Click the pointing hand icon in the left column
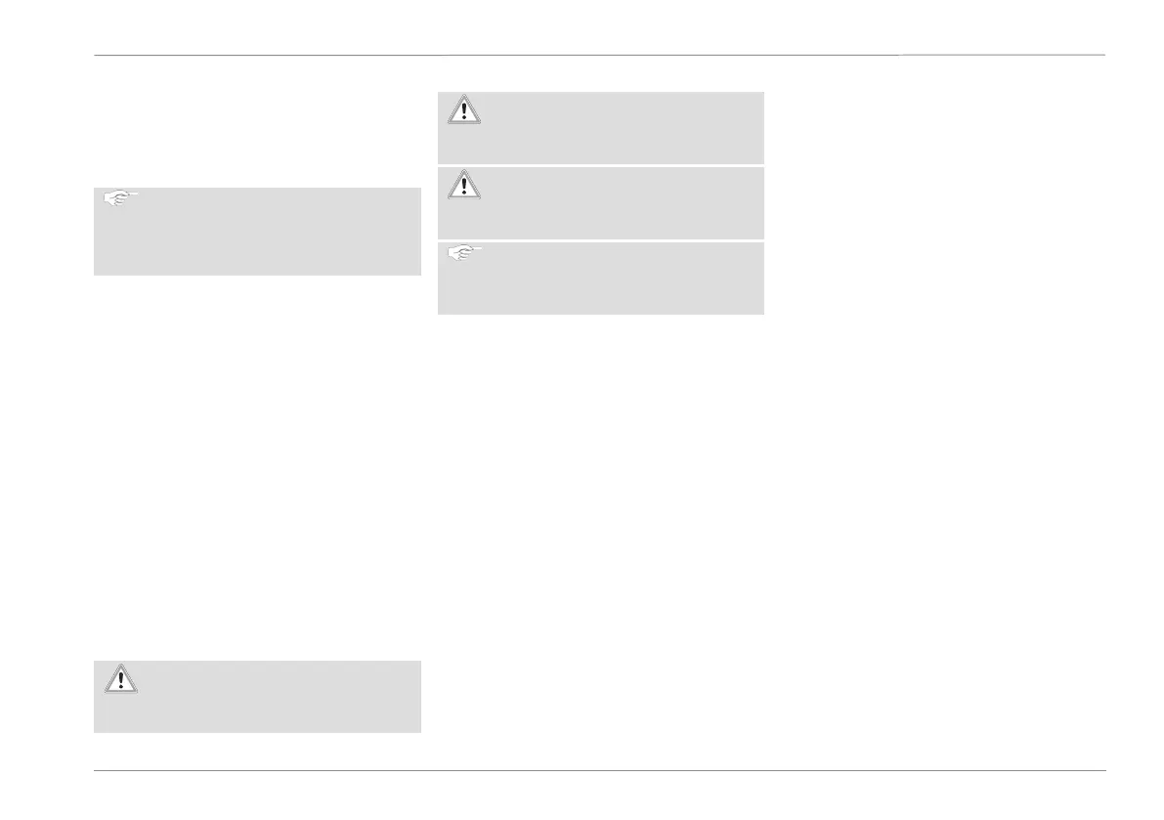1164x820 pixels. 120,197
